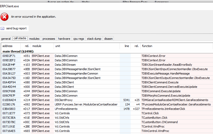The width and height of the screenshot is (213, 134).
Task: Select the TFrmRecebimento.btnReceberClick stack row
Action: pos(163,109)
